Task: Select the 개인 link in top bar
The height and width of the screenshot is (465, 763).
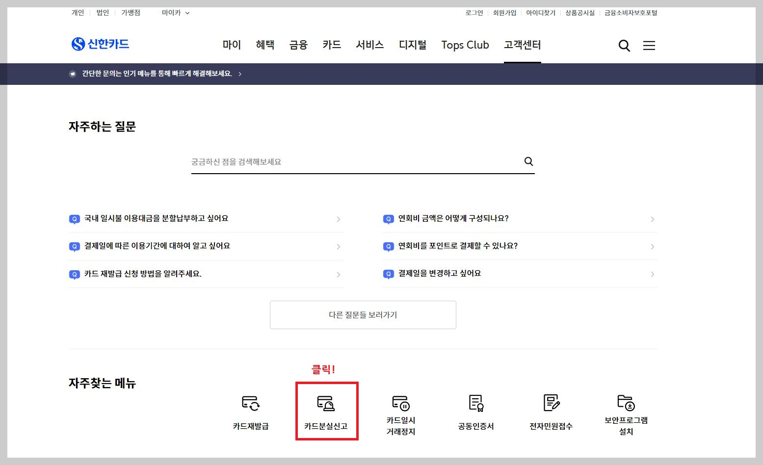Action: point(78,13)
